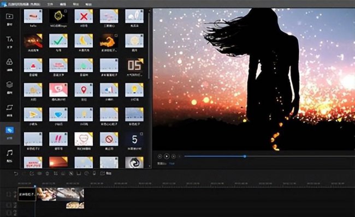Select the dark fire sparks thumbnail
This screenshot has width=355, height=217.
33,41
